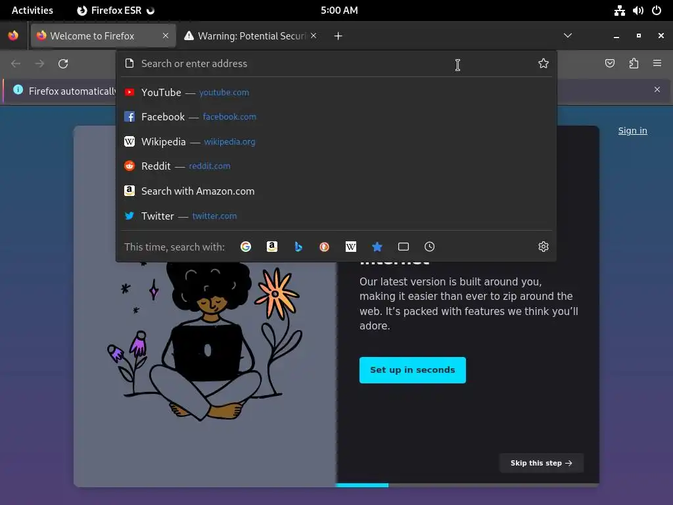673x505 pixels.
Task: Dismiss the Firefox automatically notification bar
Action: pyautogui.click(x=657, y=89)
